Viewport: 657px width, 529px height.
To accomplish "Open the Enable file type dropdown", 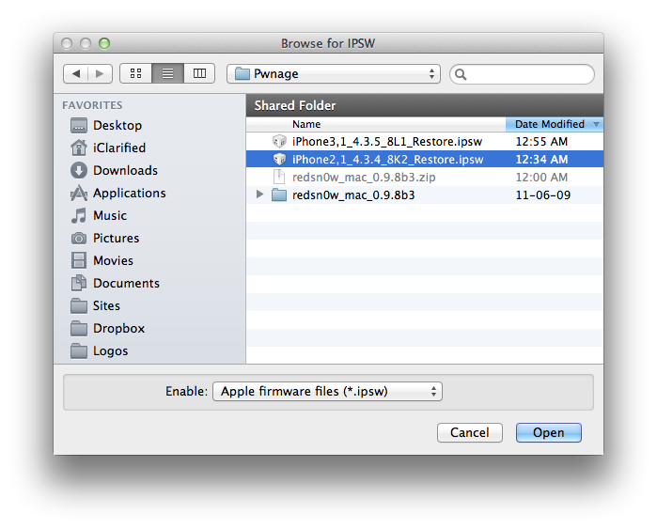I will (x=327, y=391).
